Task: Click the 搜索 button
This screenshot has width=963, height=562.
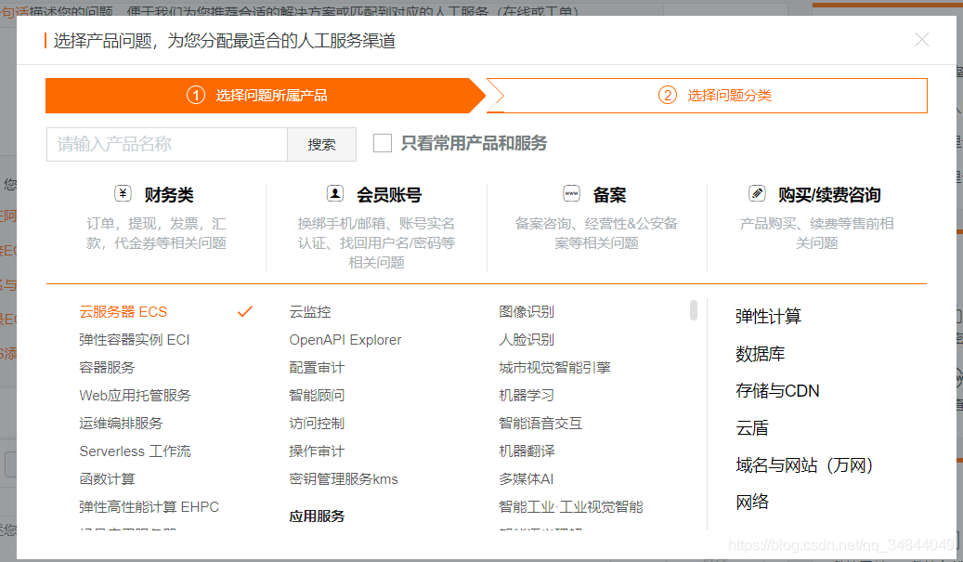Action: [322, 144]
